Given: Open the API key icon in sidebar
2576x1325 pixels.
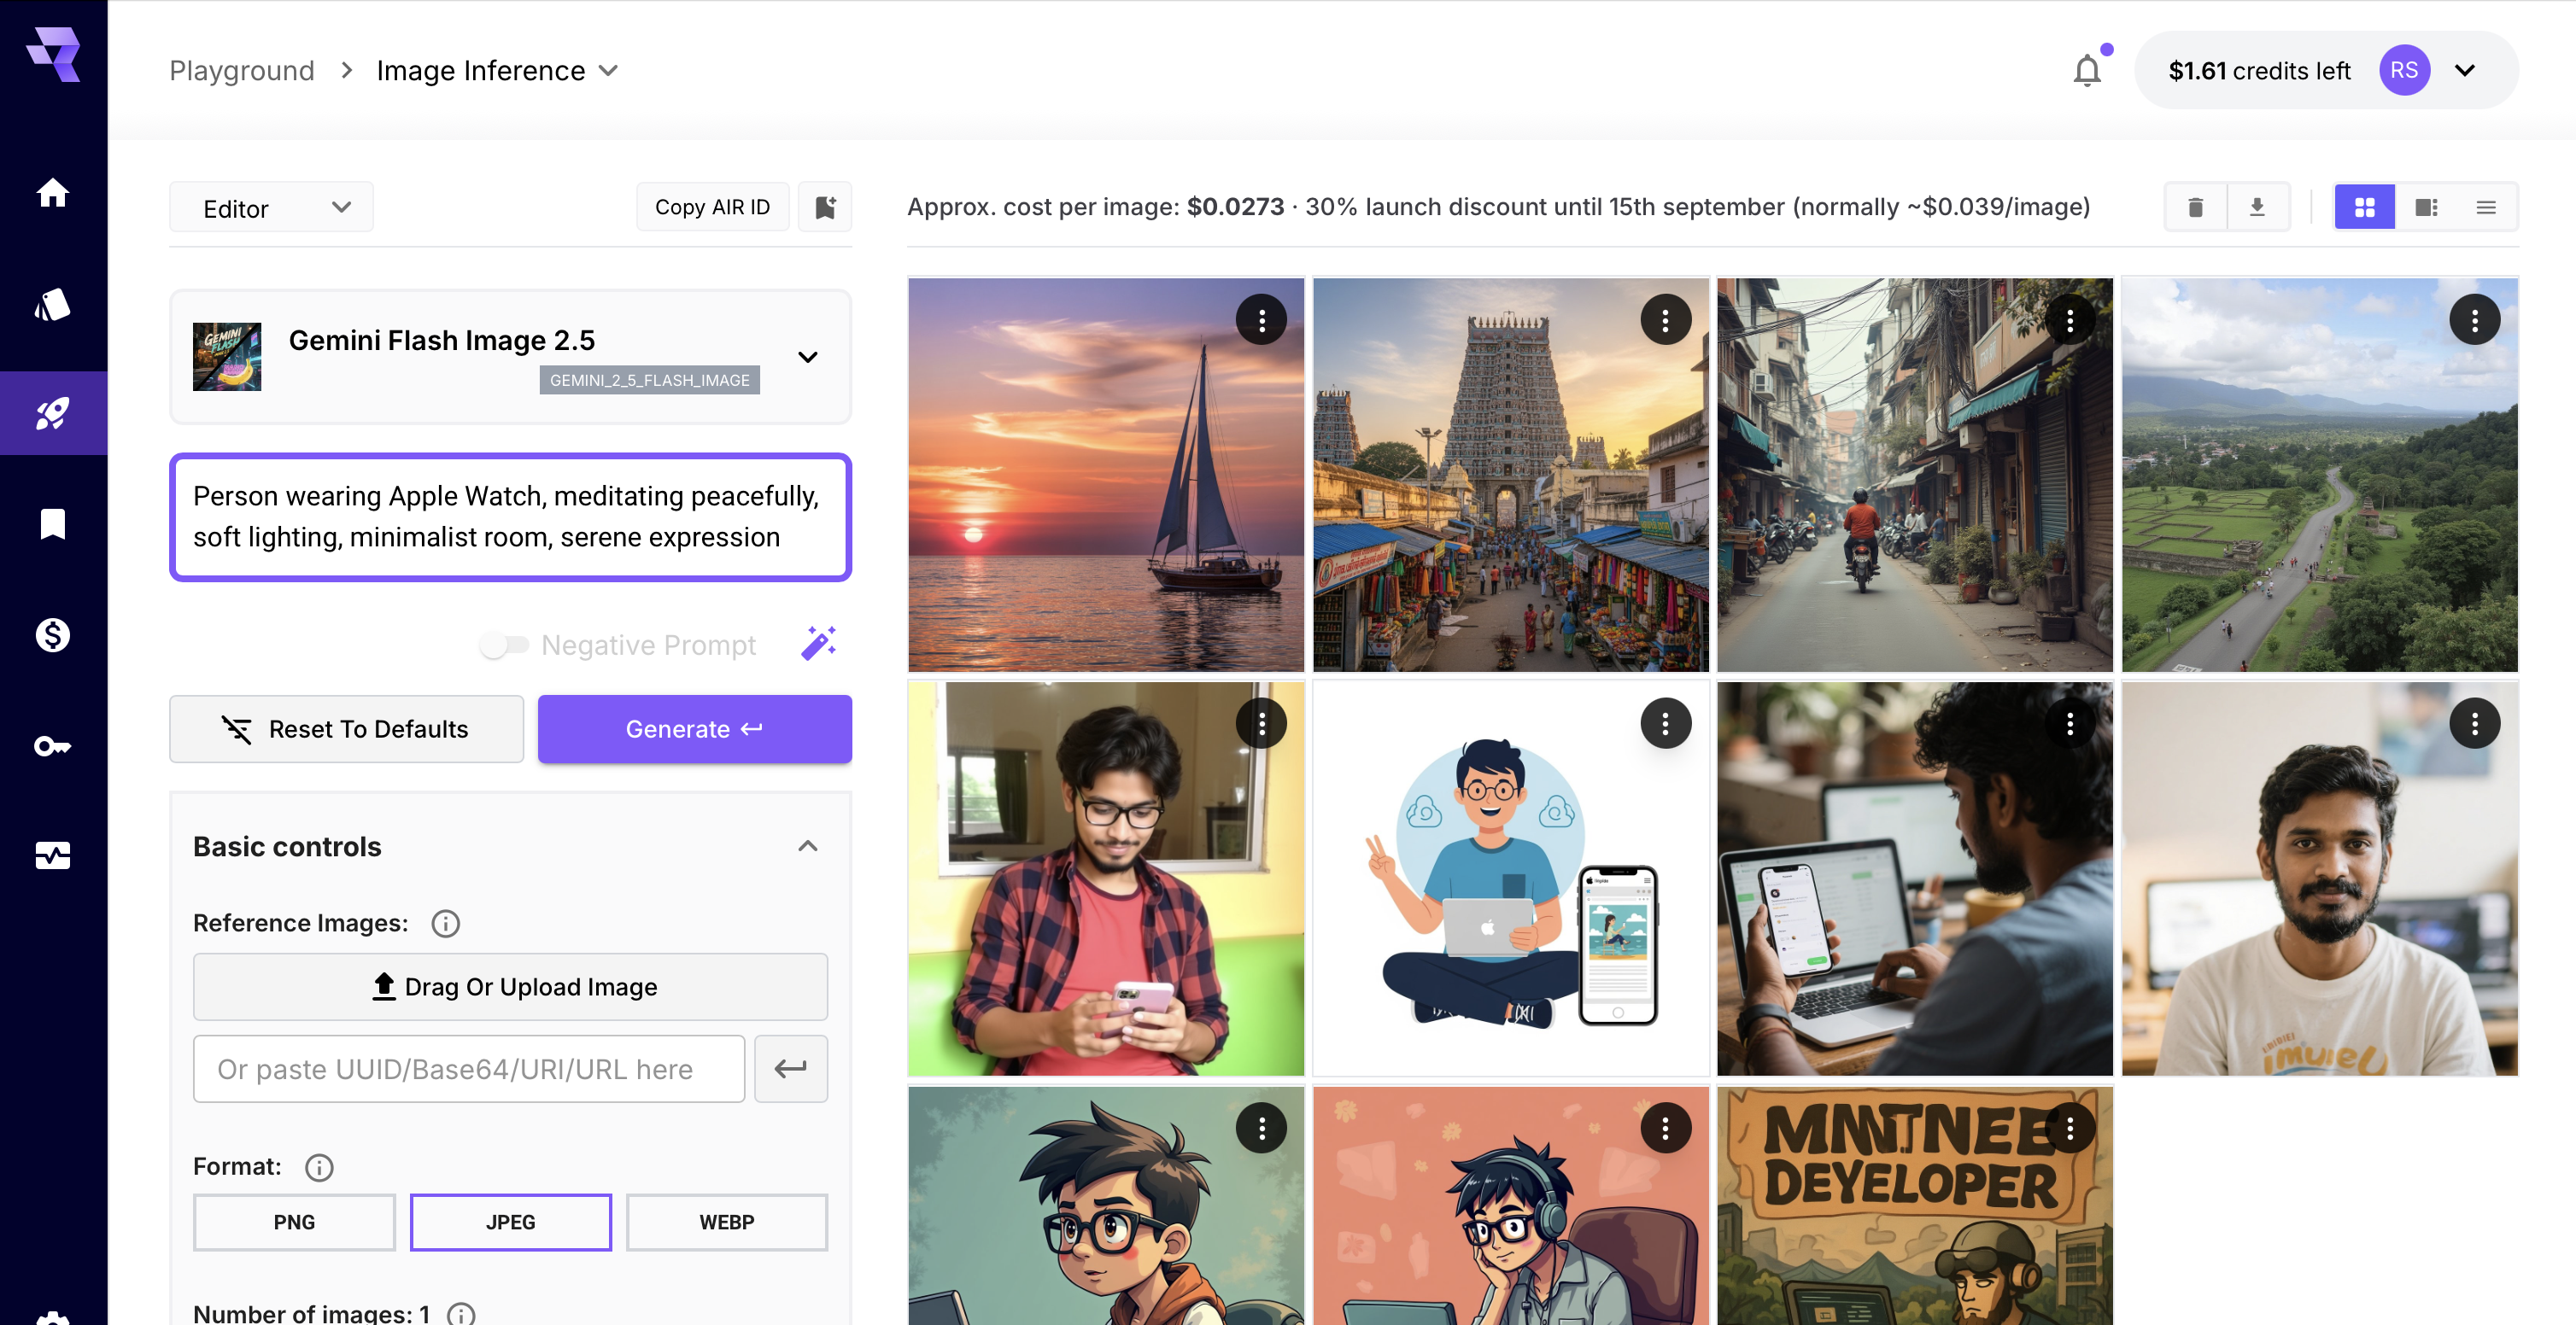Looking at the screenshot, I should (x=53, y=745).
